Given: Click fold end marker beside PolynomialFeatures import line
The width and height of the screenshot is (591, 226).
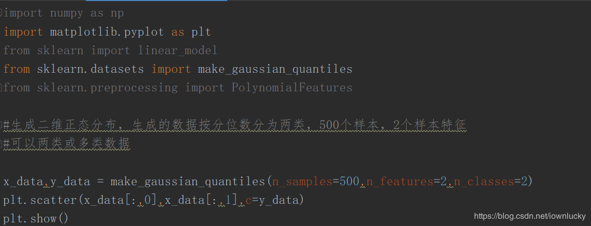Looking at the screenshot, I should (x=2, y=88).
